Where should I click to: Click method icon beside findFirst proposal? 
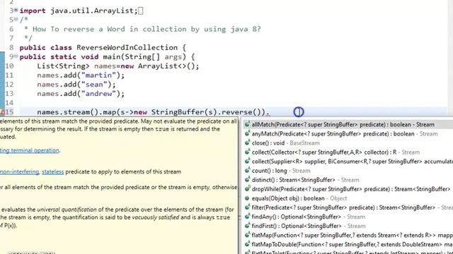point(247,226)
